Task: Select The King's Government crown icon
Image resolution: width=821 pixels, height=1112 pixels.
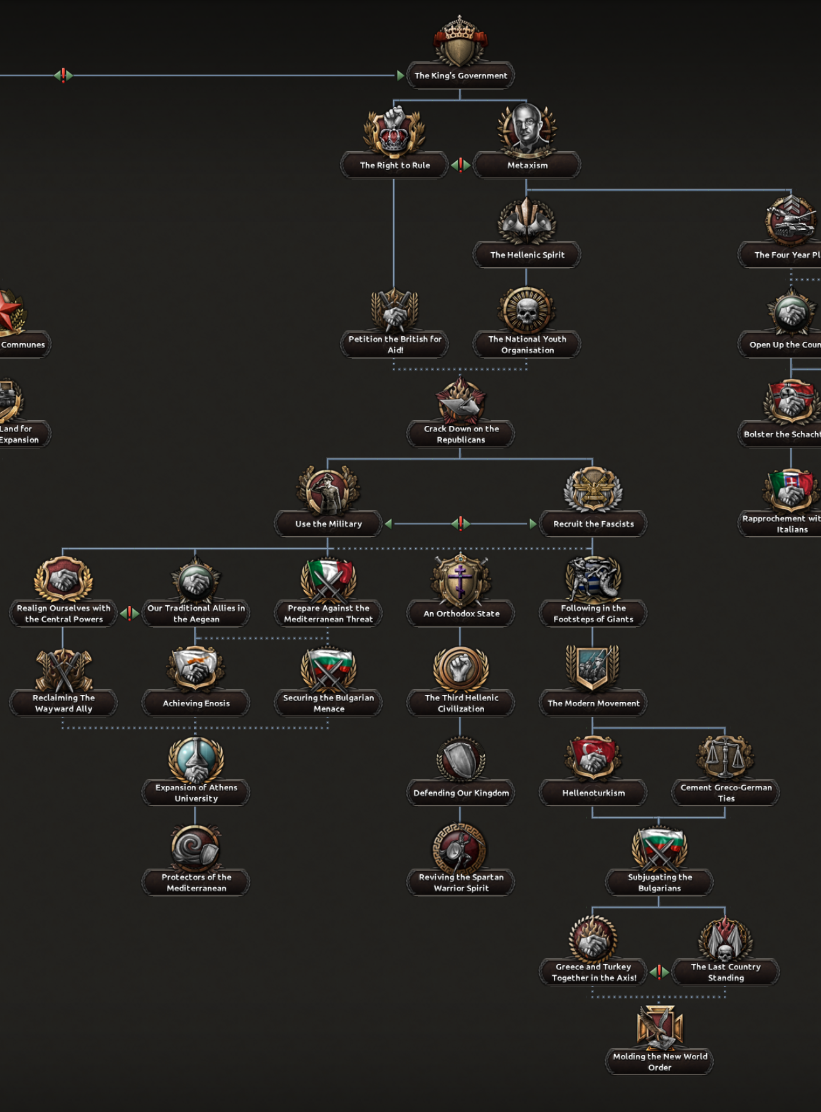Action: click(460, 41)
